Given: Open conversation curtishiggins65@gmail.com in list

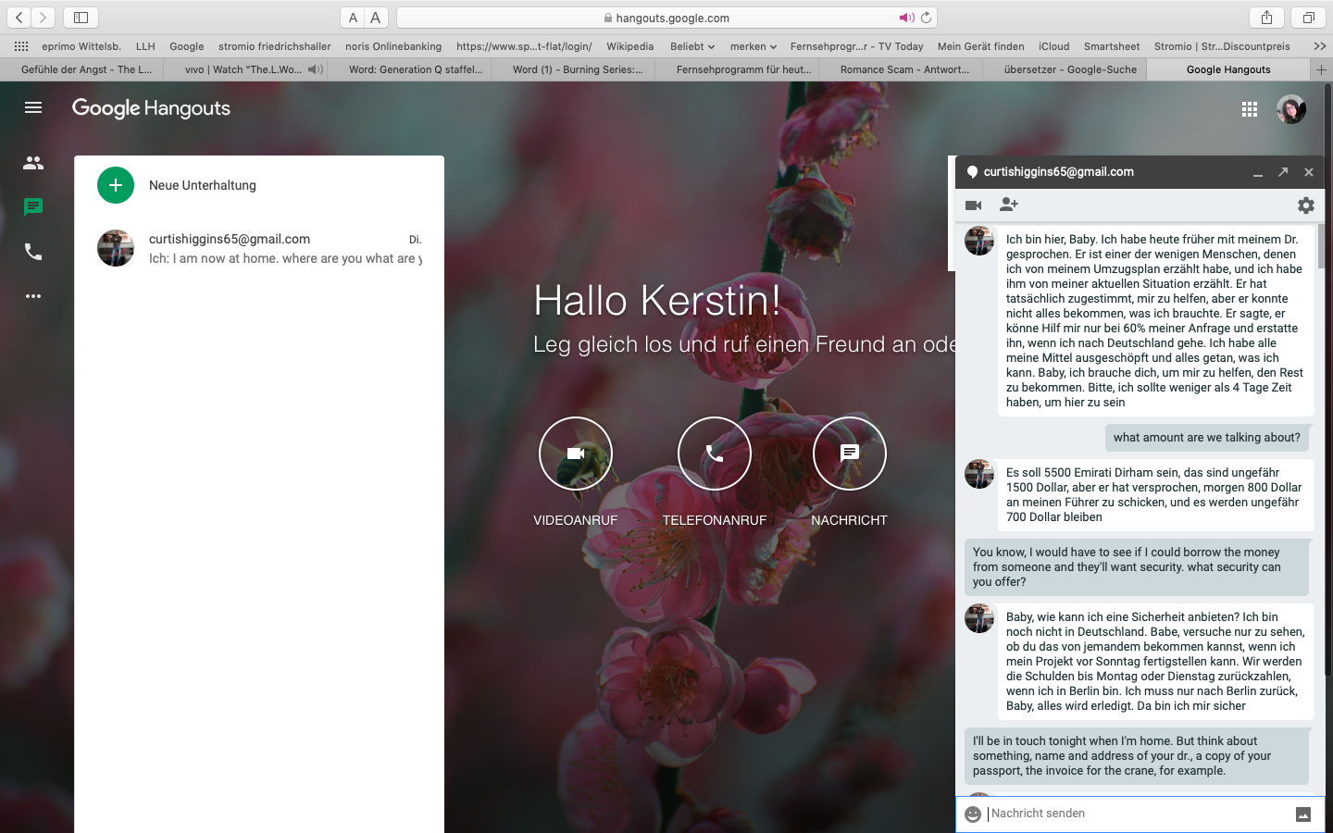Looking at the screenshot, I should [x=259, y=248].
